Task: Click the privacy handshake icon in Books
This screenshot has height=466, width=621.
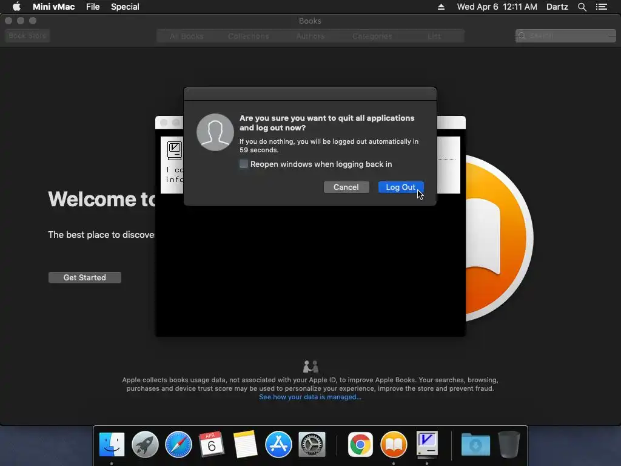Action: click(x=310, y=366)
